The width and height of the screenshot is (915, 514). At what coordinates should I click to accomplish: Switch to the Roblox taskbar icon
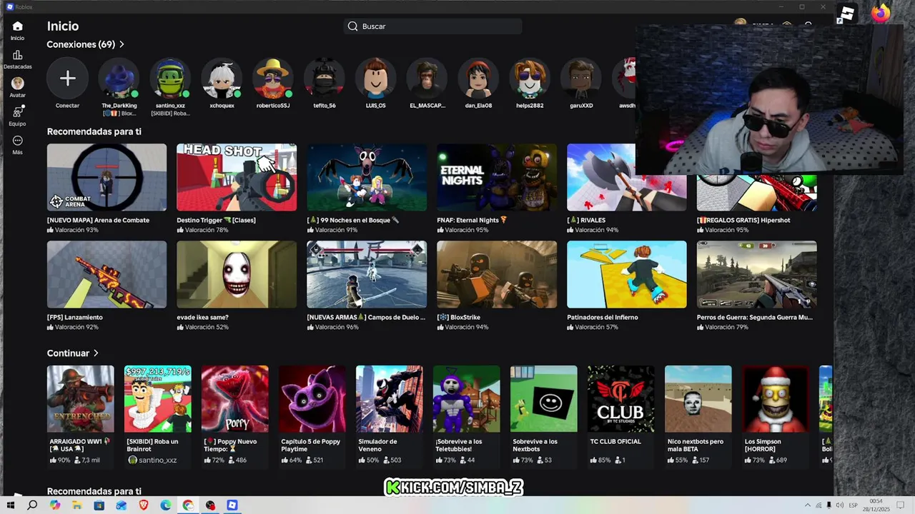(232, 505)
